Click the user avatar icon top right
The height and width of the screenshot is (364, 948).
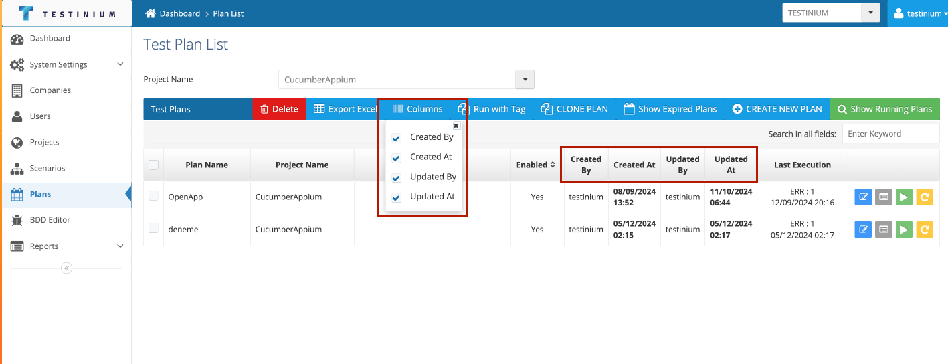898,13
